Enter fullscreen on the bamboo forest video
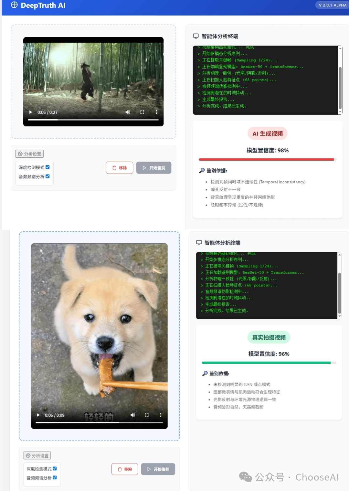349x491 pixels. click(x=142, y=112)
